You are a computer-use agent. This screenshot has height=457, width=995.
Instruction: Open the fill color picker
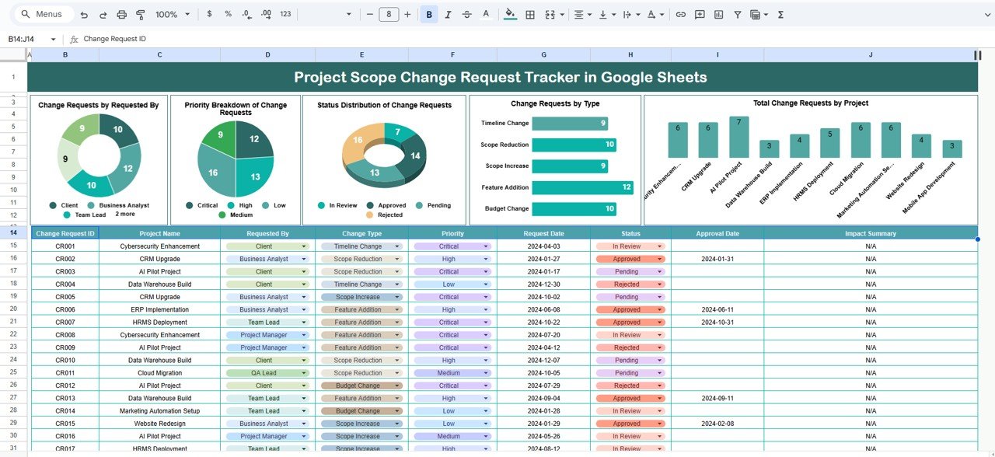pyautogui.click(x=509, y=14)
